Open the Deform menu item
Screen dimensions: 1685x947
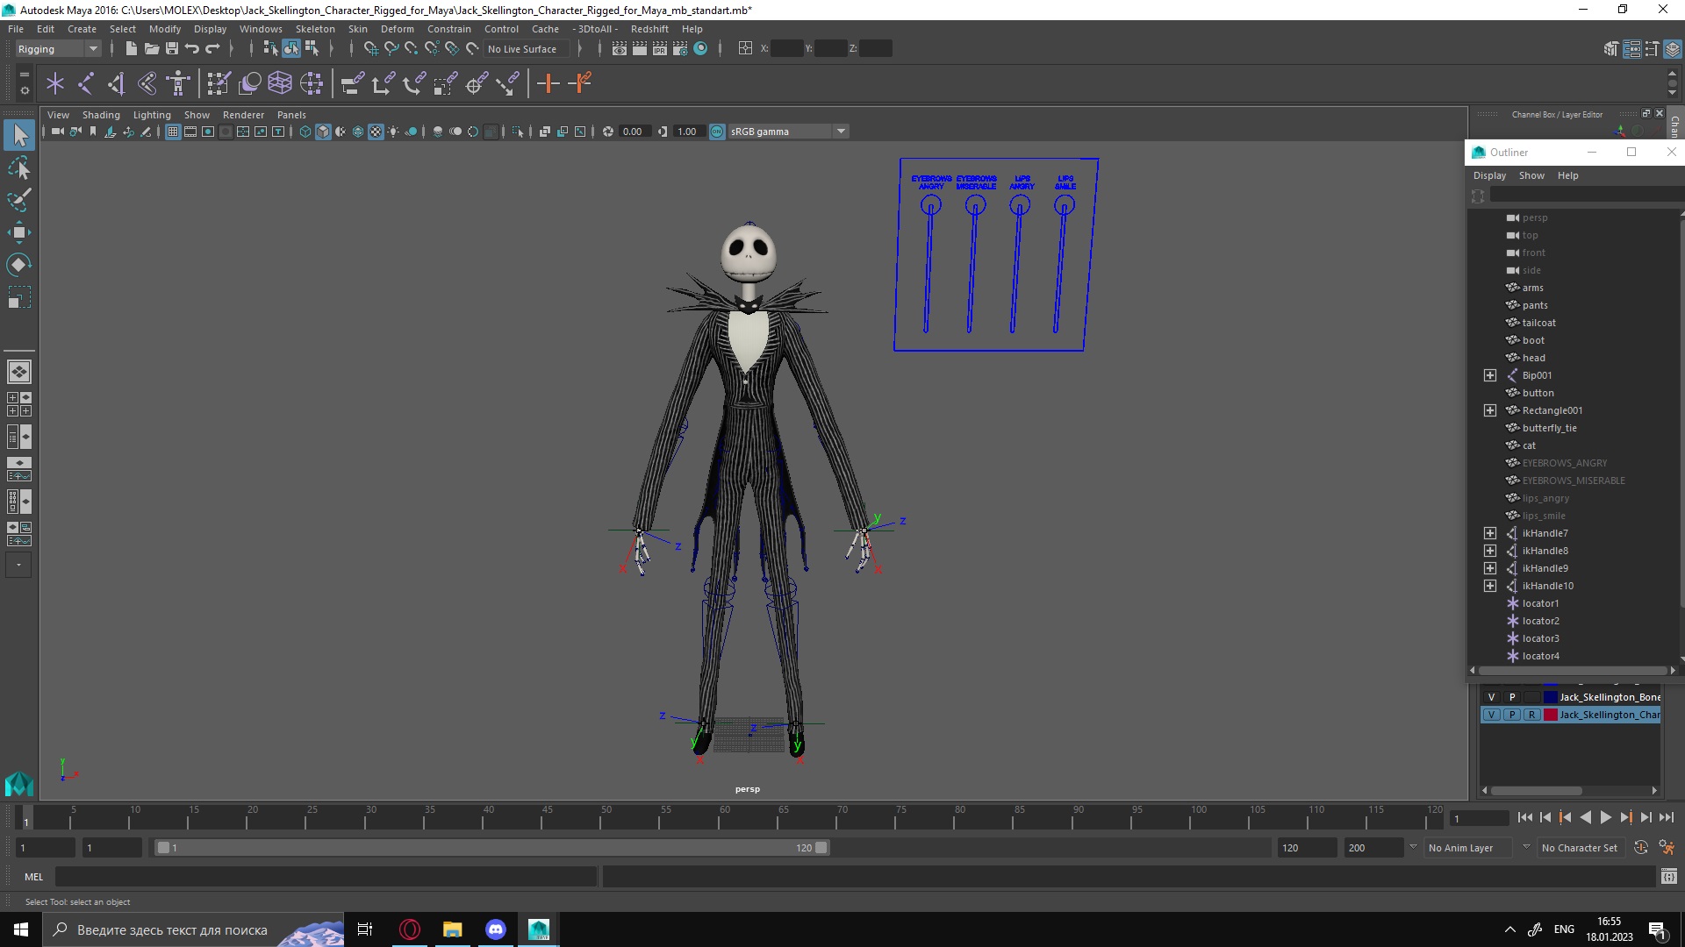[396, 28]
